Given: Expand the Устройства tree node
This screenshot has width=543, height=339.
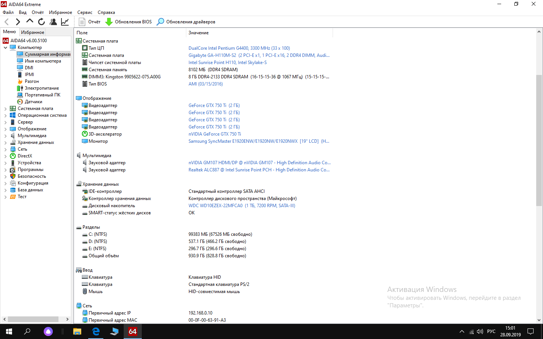Looking at the screenshot, I should [6, 163].
